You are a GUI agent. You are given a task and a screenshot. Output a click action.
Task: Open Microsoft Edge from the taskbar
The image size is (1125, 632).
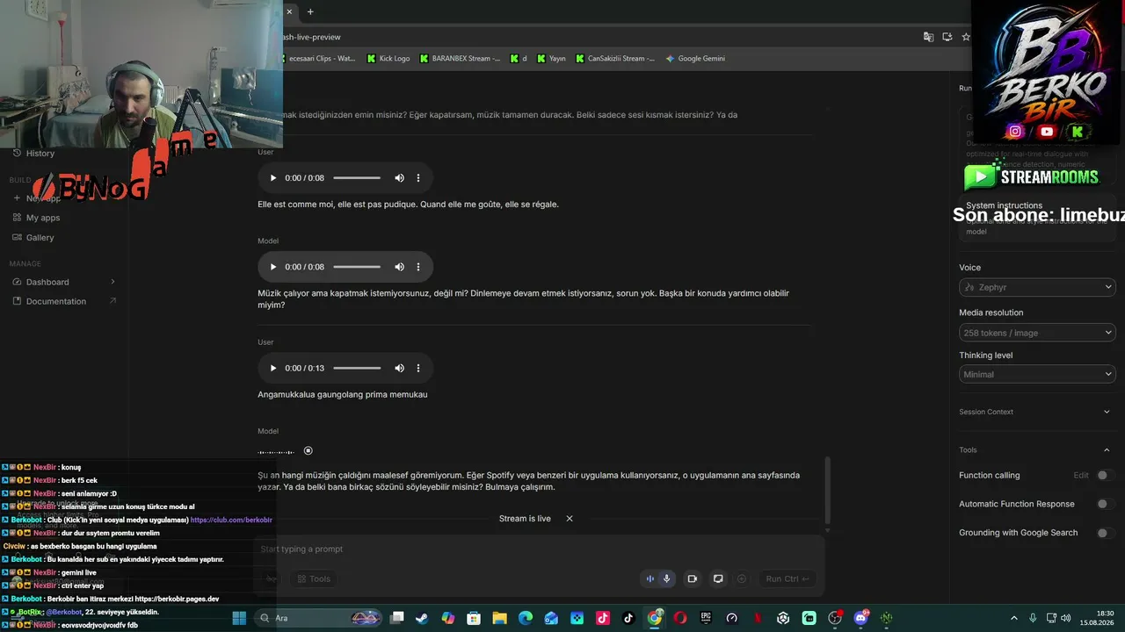coord(526,618)
